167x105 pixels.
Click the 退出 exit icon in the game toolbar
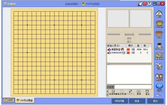click(147, 92)
